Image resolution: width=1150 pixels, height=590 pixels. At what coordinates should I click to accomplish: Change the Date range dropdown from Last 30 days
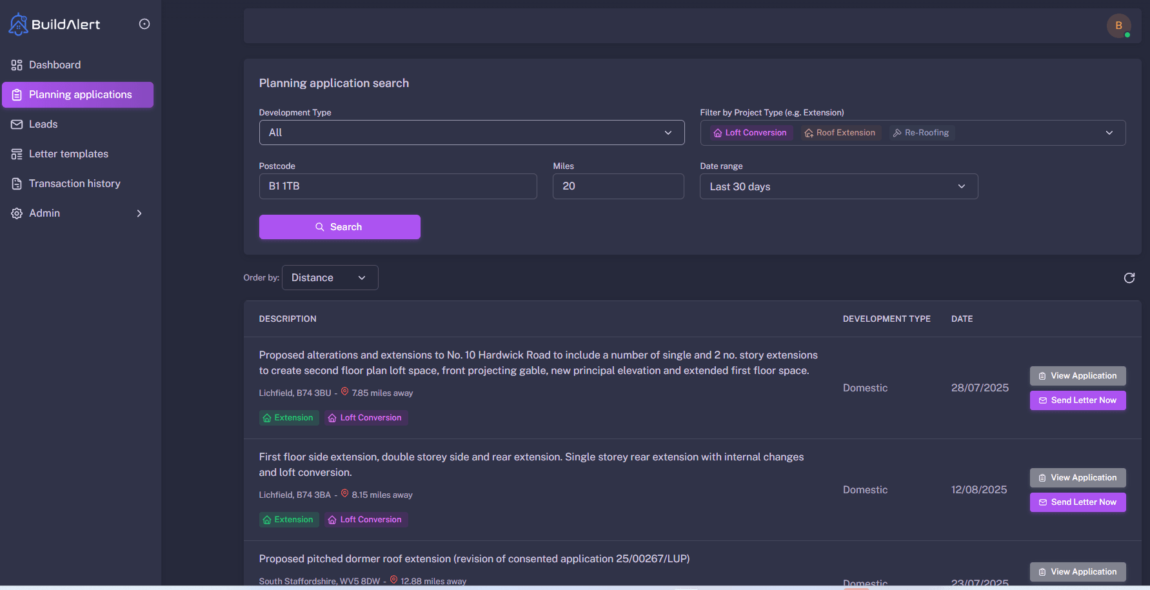tap(838, 186)
